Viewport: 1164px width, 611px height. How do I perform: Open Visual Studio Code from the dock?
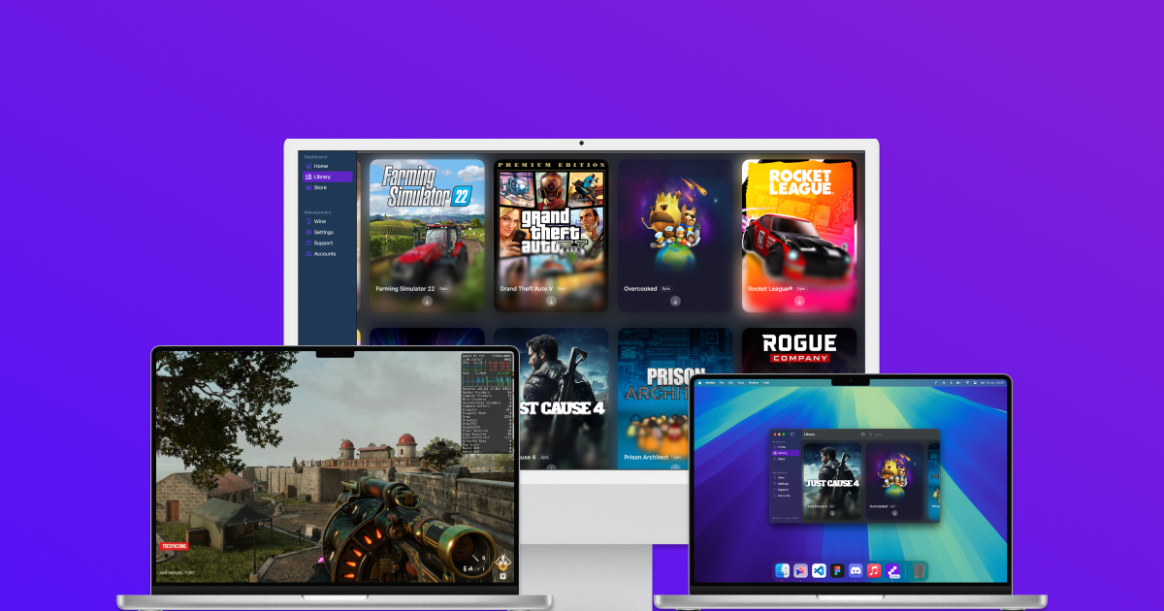(x=819, y=571)
